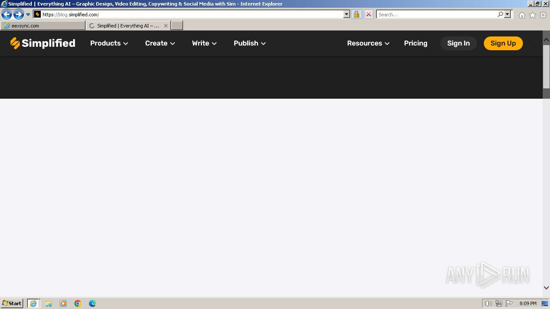The width and height of the screenshot is (550, 309).
Task: Click the 8:09 PM system clock
Action: [528, 303]
